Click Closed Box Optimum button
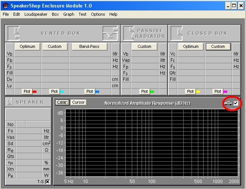 tap(191, 46)
